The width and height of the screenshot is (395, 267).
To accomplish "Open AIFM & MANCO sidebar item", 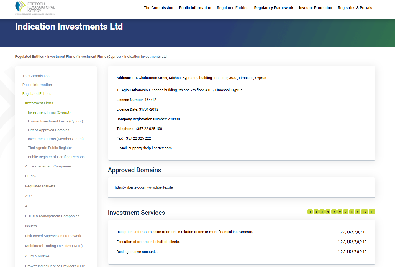I will (x=38, y=256).
